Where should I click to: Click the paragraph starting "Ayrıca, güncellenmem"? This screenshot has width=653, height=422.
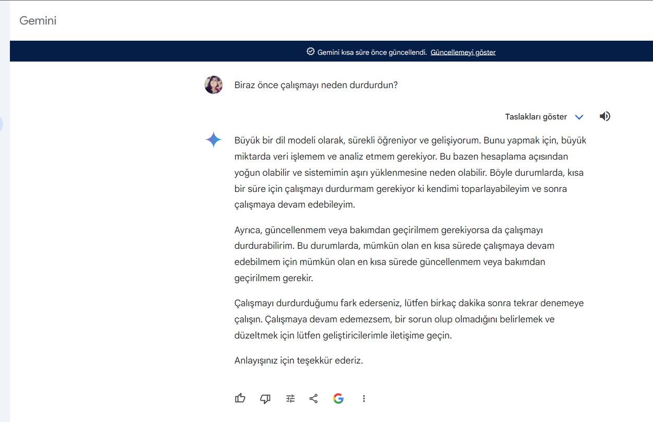point(396,254)
